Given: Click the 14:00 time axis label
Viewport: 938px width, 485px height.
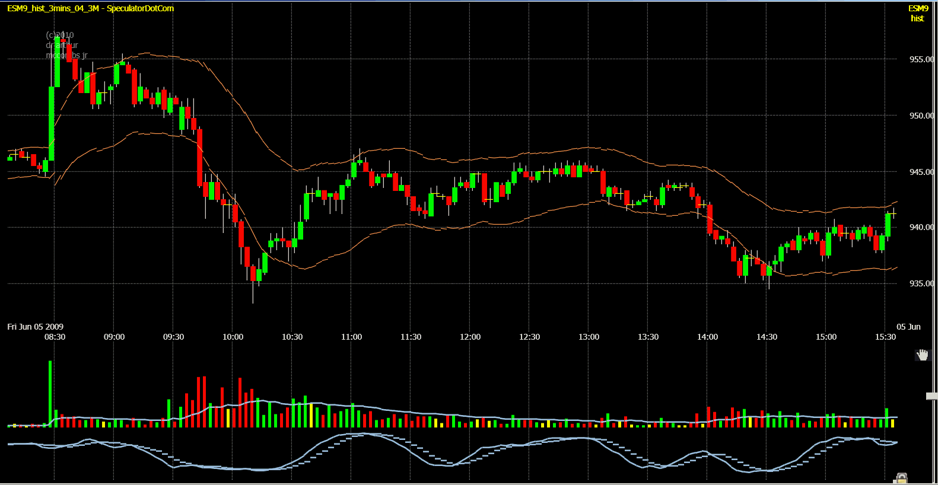Looking at the screenshot, I should tap(708, 337).
